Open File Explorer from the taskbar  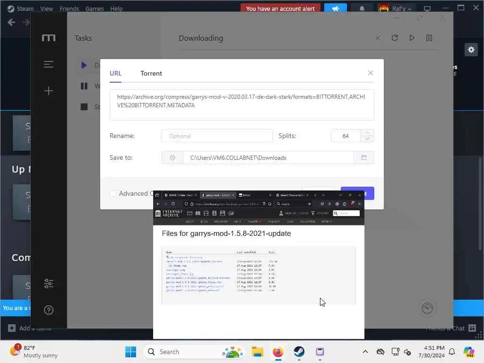[x=257, y=352]
